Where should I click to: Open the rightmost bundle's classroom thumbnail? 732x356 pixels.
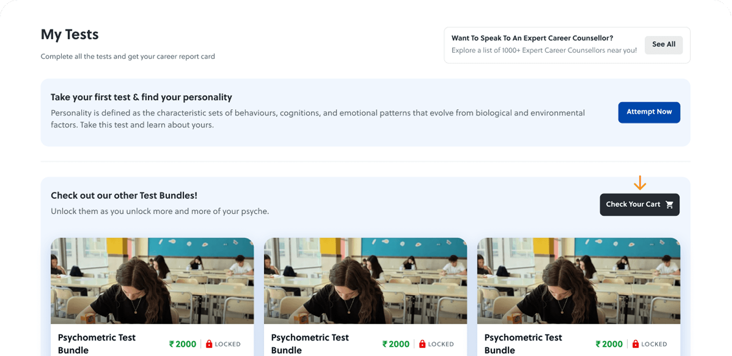click(579, 280)
